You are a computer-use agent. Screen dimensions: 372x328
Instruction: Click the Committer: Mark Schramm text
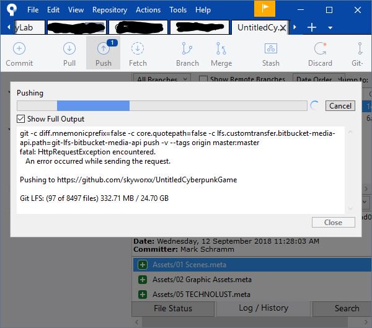tap(184, 249)
